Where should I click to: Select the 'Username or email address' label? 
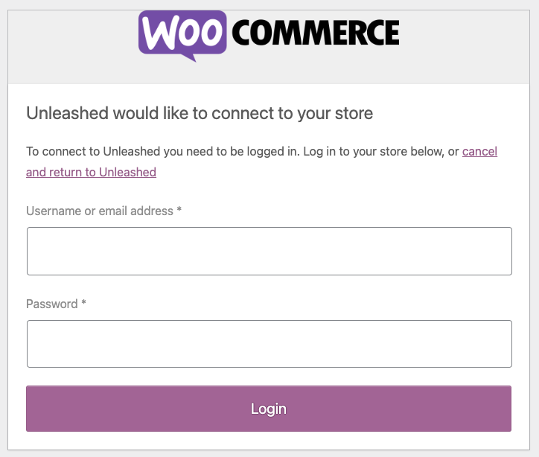(x=100, y=211)
